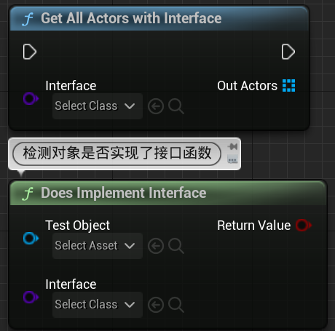Browse to Test Object asset magnifier

click(176, 246)
